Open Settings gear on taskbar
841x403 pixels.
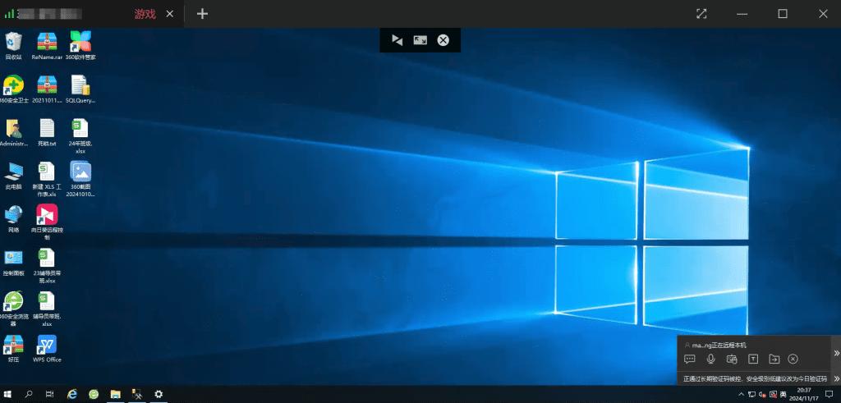tap(159, 395)
